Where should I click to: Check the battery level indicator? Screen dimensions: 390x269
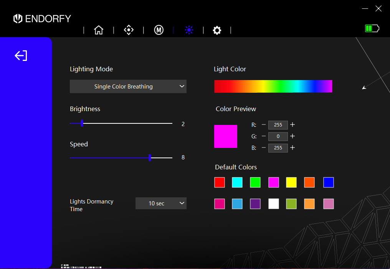tap(371, 28)
